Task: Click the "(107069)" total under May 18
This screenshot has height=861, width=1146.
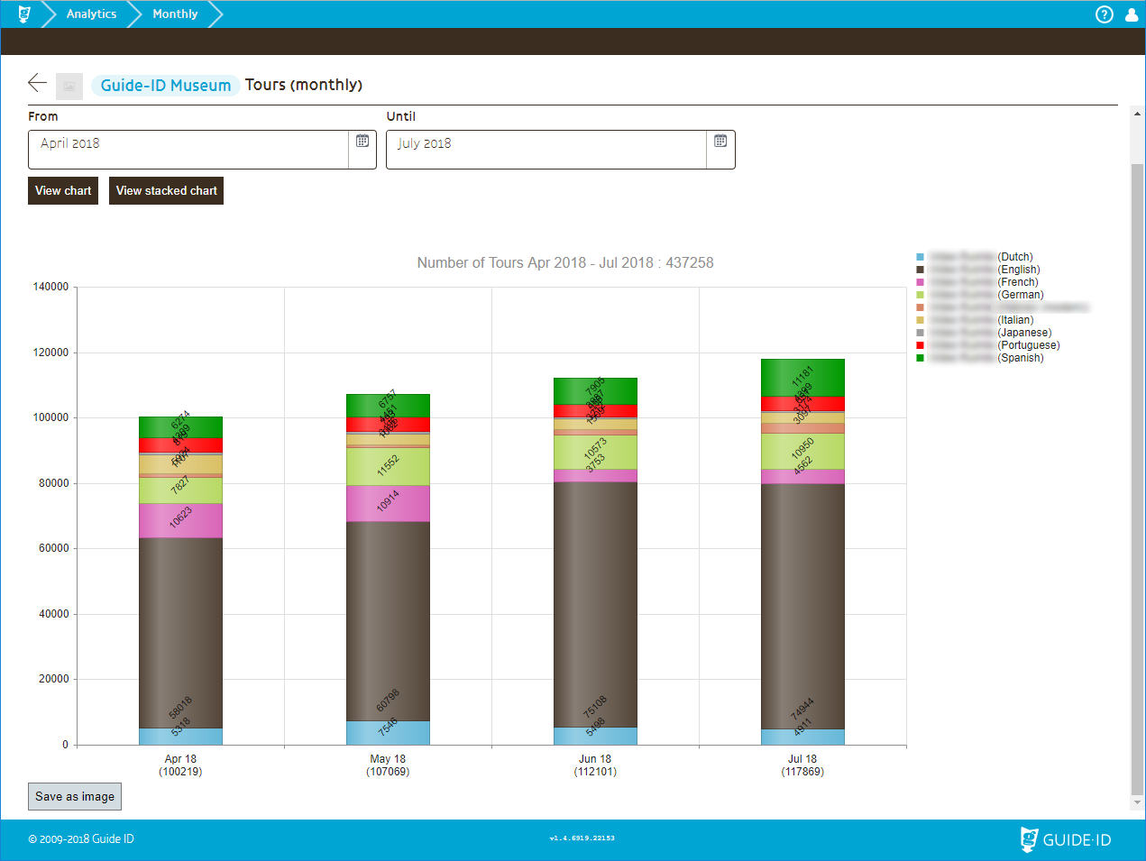Action: coord(388,772)
